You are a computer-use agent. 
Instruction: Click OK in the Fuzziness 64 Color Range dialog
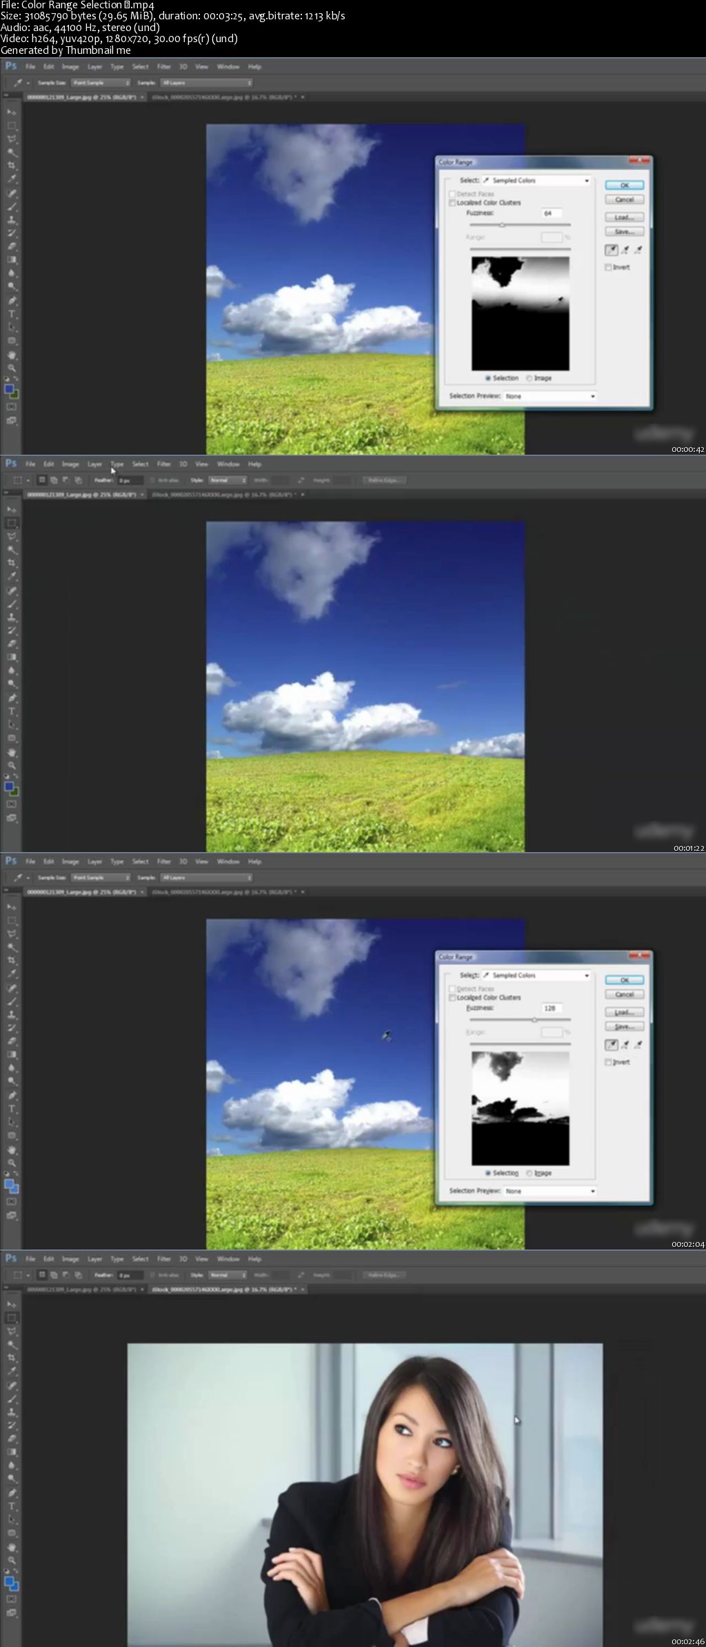[625, 185]
